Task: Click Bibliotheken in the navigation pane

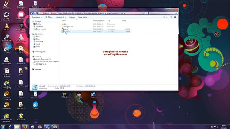Action: pos(38,34)
